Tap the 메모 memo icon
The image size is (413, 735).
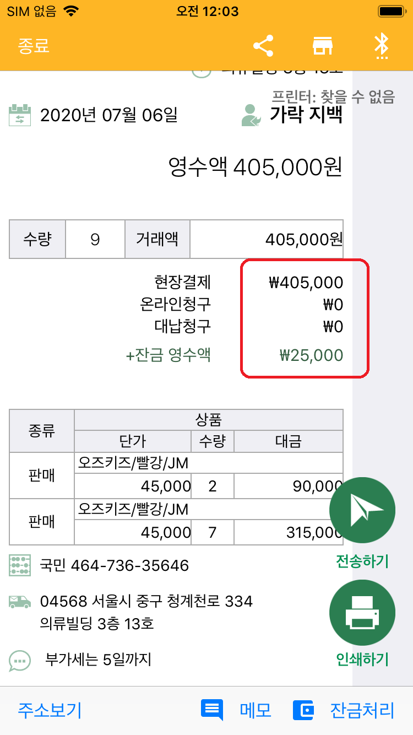point(212,710)
